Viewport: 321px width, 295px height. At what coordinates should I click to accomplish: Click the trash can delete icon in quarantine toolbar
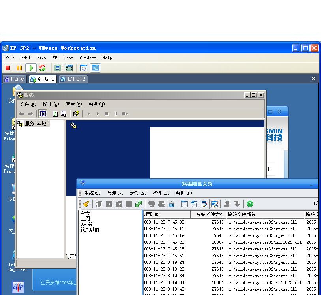(171, 204)
